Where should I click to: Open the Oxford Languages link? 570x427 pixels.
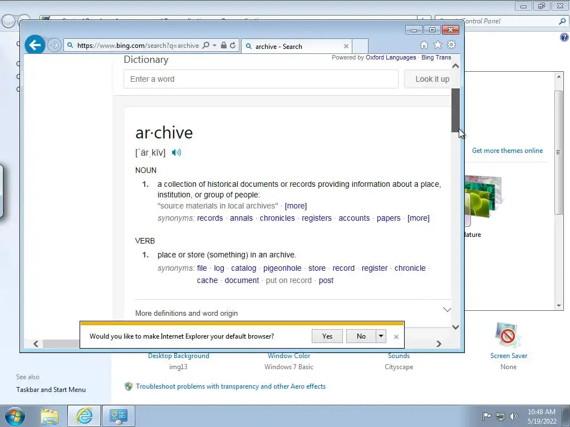pyautogui.click(x=391, y=57)
